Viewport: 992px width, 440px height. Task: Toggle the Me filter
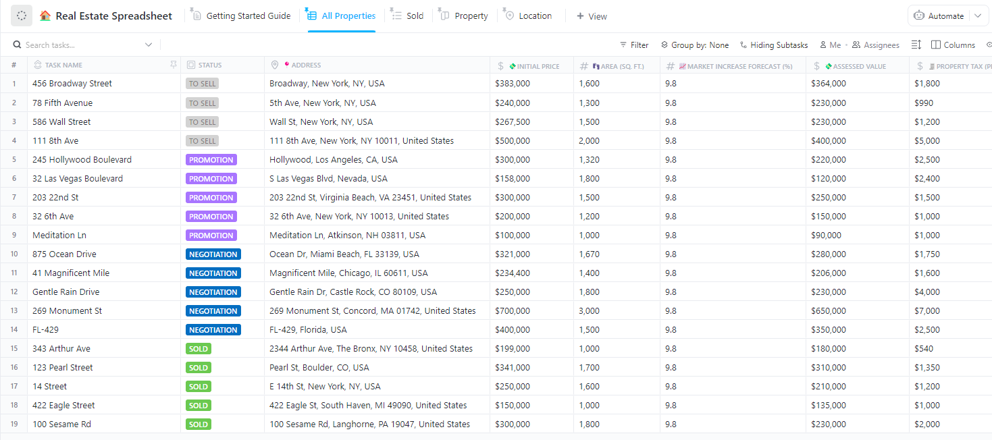(830, 45)
